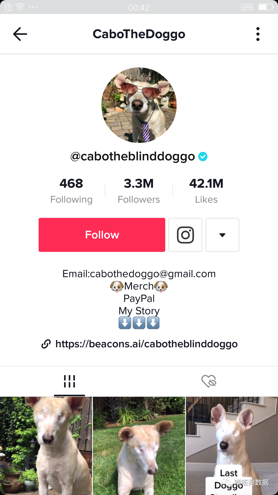Tap the back arrow icon
Viewport: 278px width, 495px height.
click(20, 34)
